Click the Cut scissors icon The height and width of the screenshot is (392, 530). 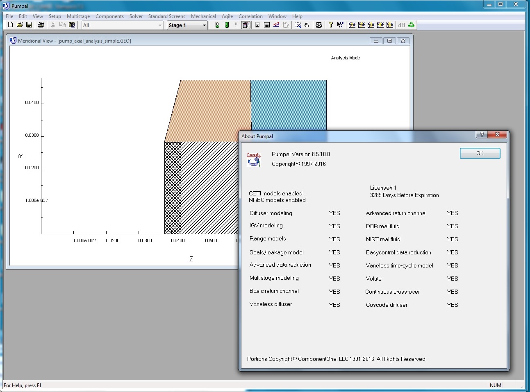53,25
